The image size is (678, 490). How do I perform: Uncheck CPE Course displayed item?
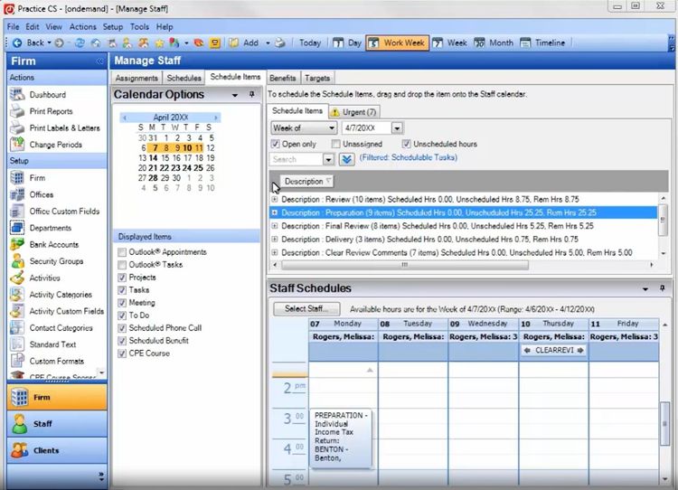pos(122,353)
